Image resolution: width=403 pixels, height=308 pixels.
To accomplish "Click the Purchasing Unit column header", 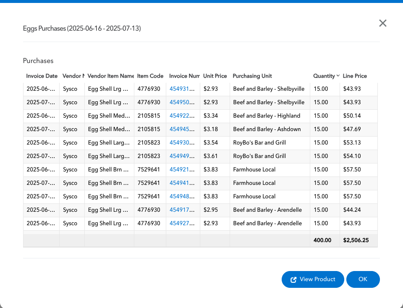I will pos(252,76).
